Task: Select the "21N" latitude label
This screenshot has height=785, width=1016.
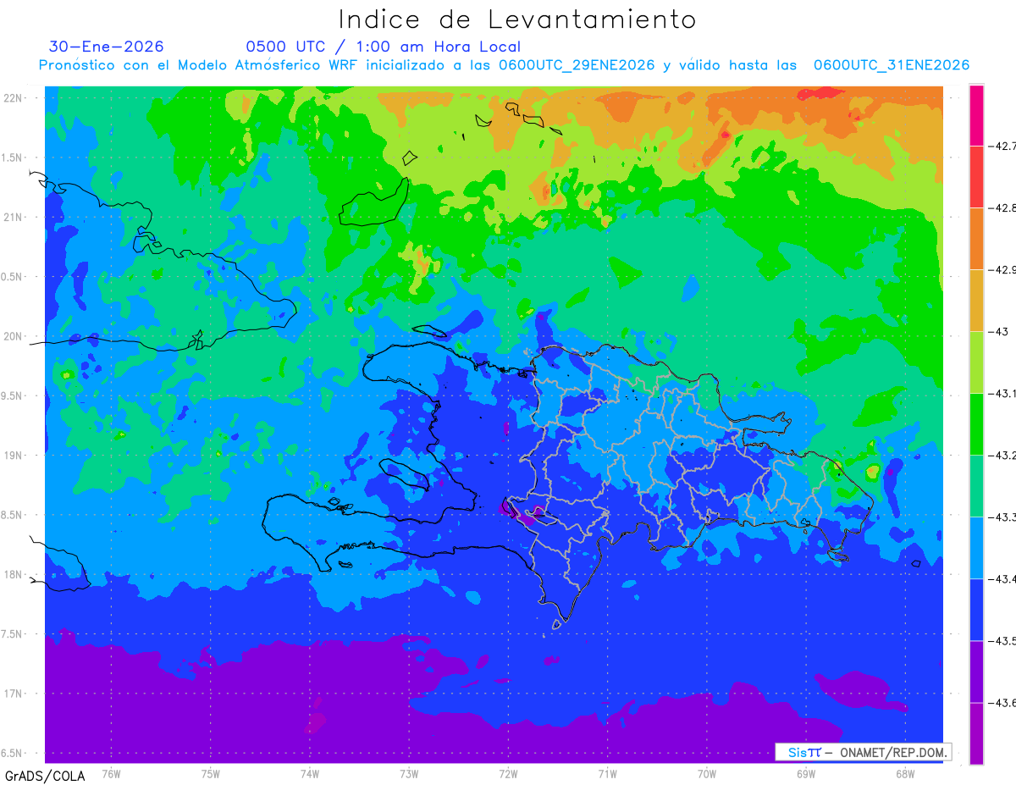Action: point(14,218)
